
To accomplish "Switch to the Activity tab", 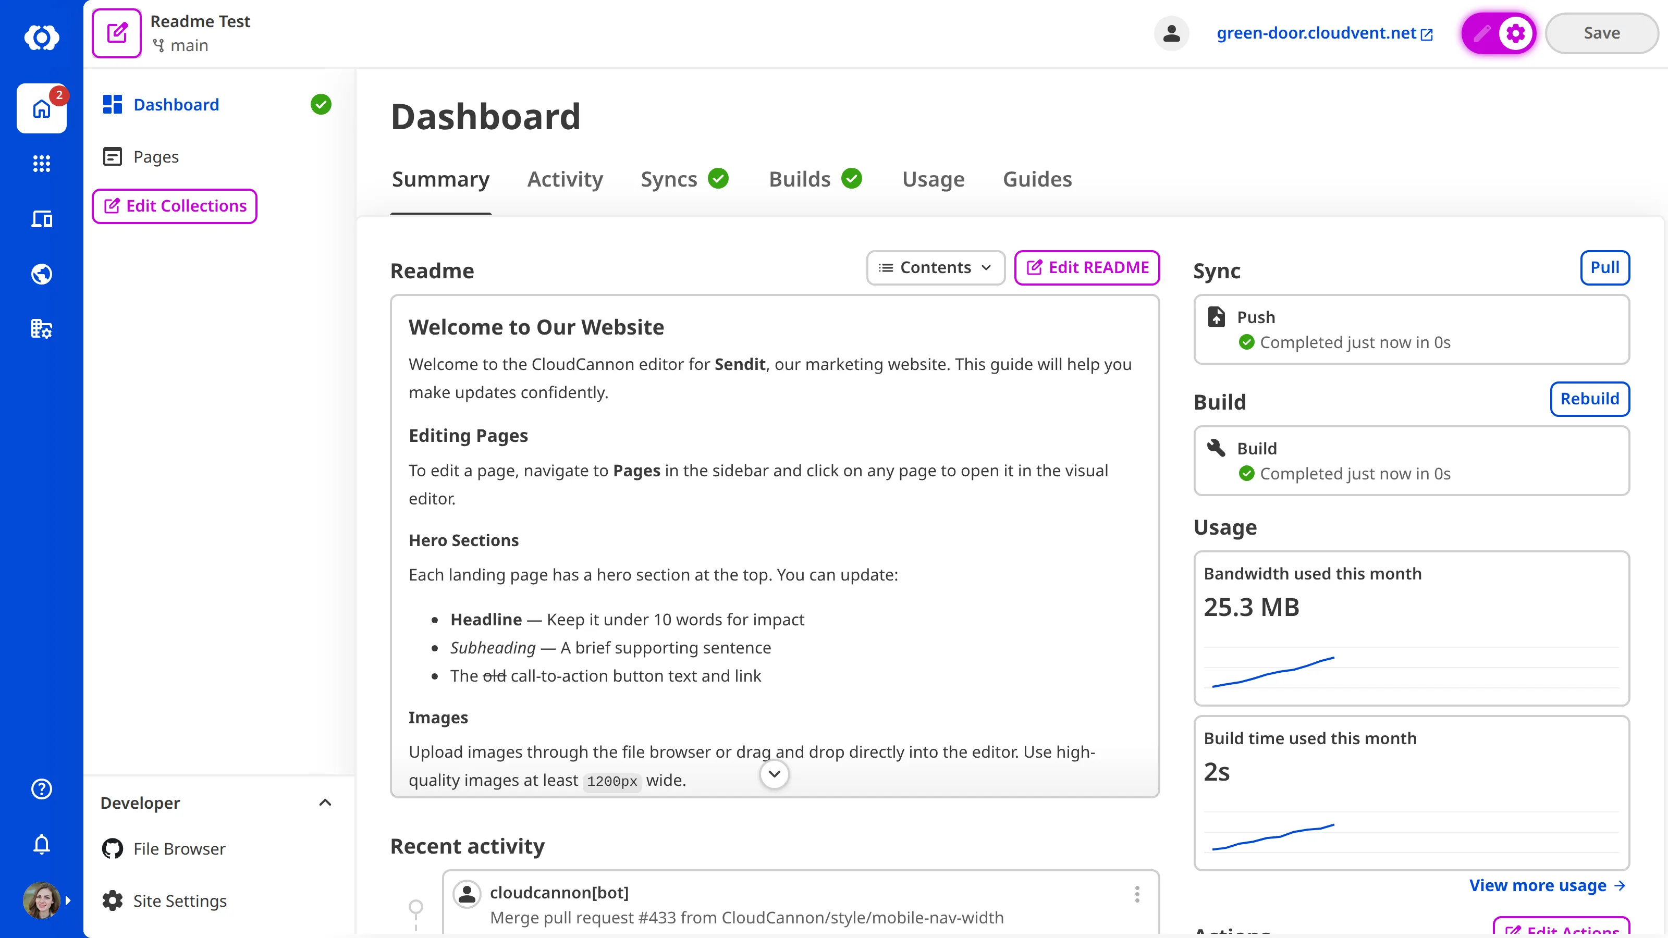I will click(x=565, y=179).
